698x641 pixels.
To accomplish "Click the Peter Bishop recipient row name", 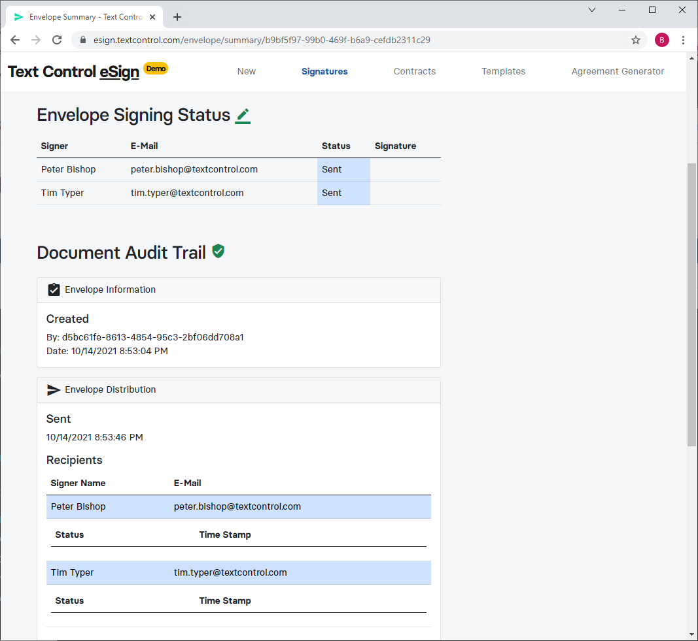I will click(78, 507).
